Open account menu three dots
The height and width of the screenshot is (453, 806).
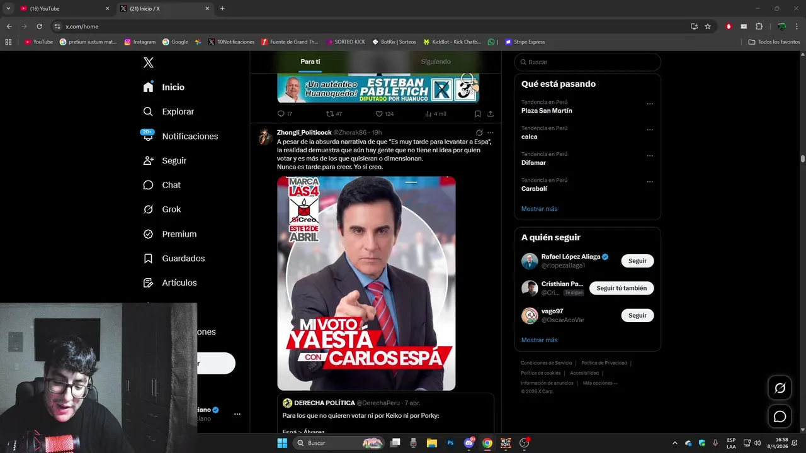[x=237, y=414]
